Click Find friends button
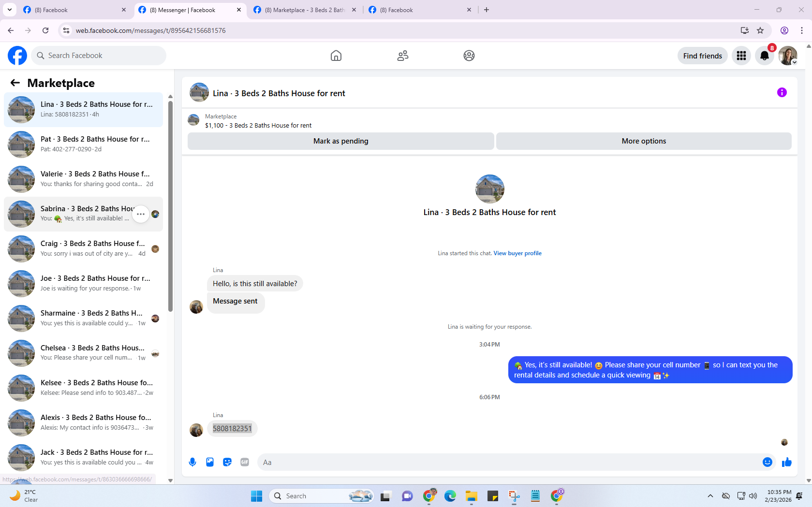The image size is (812, 507). (x=702, y=56)
